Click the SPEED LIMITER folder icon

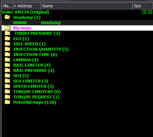(7, 86)
